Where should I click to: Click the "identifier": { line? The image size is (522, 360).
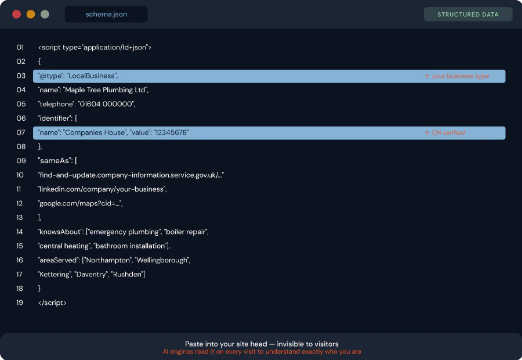[x=57, y=118]
